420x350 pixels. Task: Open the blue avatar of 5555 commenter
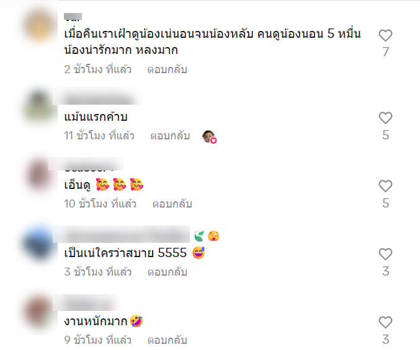point(40,243)
